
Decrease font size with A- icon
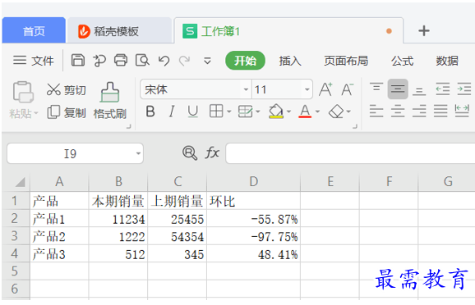[347, 89]
